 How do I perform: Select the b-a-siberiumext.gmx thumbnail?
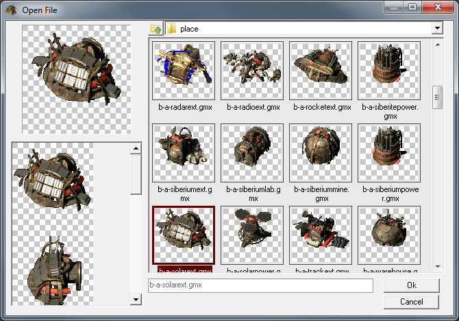(x=184, y=153)
